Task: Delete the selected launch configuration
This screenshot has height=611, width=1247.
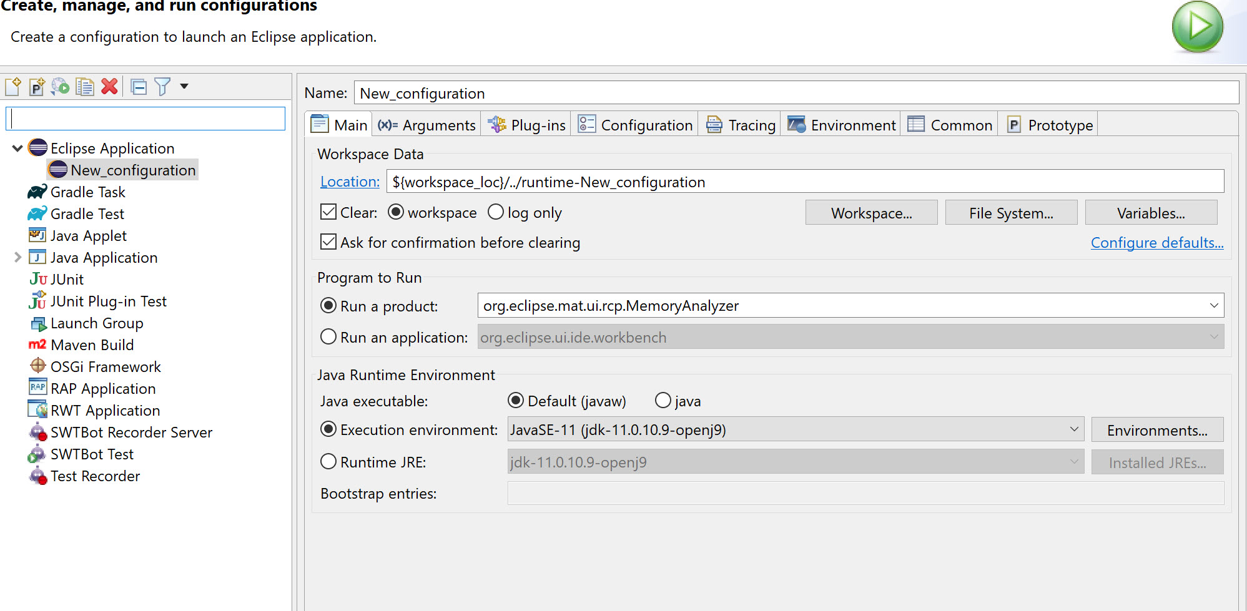Action: [109, 86]
